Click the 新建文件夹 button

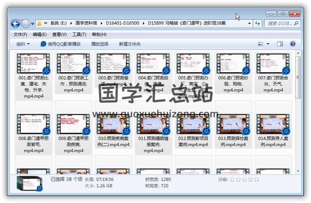tap(130, 44)
